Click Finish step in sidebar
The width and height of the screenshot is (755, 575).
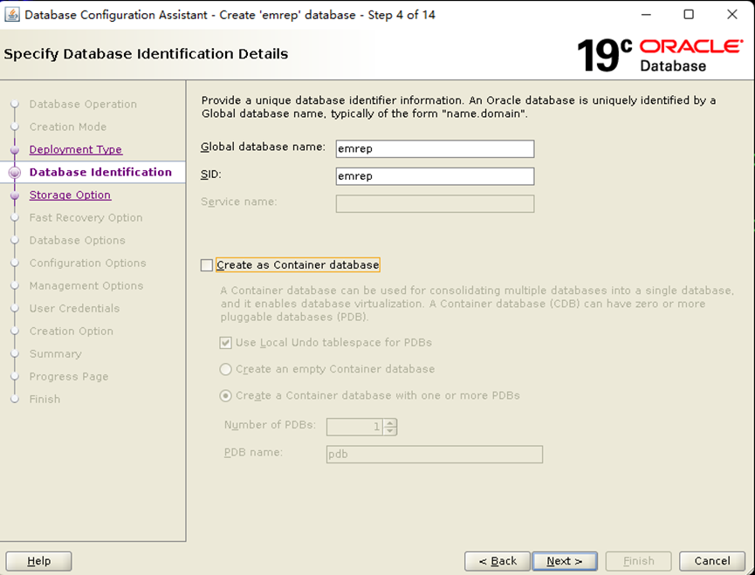[45, 400]
